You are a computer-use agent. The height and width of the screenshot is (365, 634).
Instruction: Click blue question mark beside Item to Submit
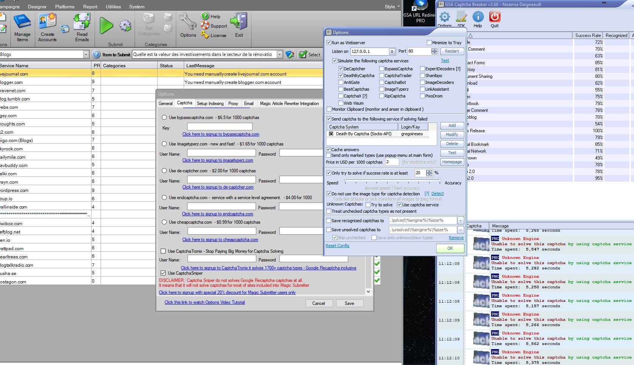(96, 54)
